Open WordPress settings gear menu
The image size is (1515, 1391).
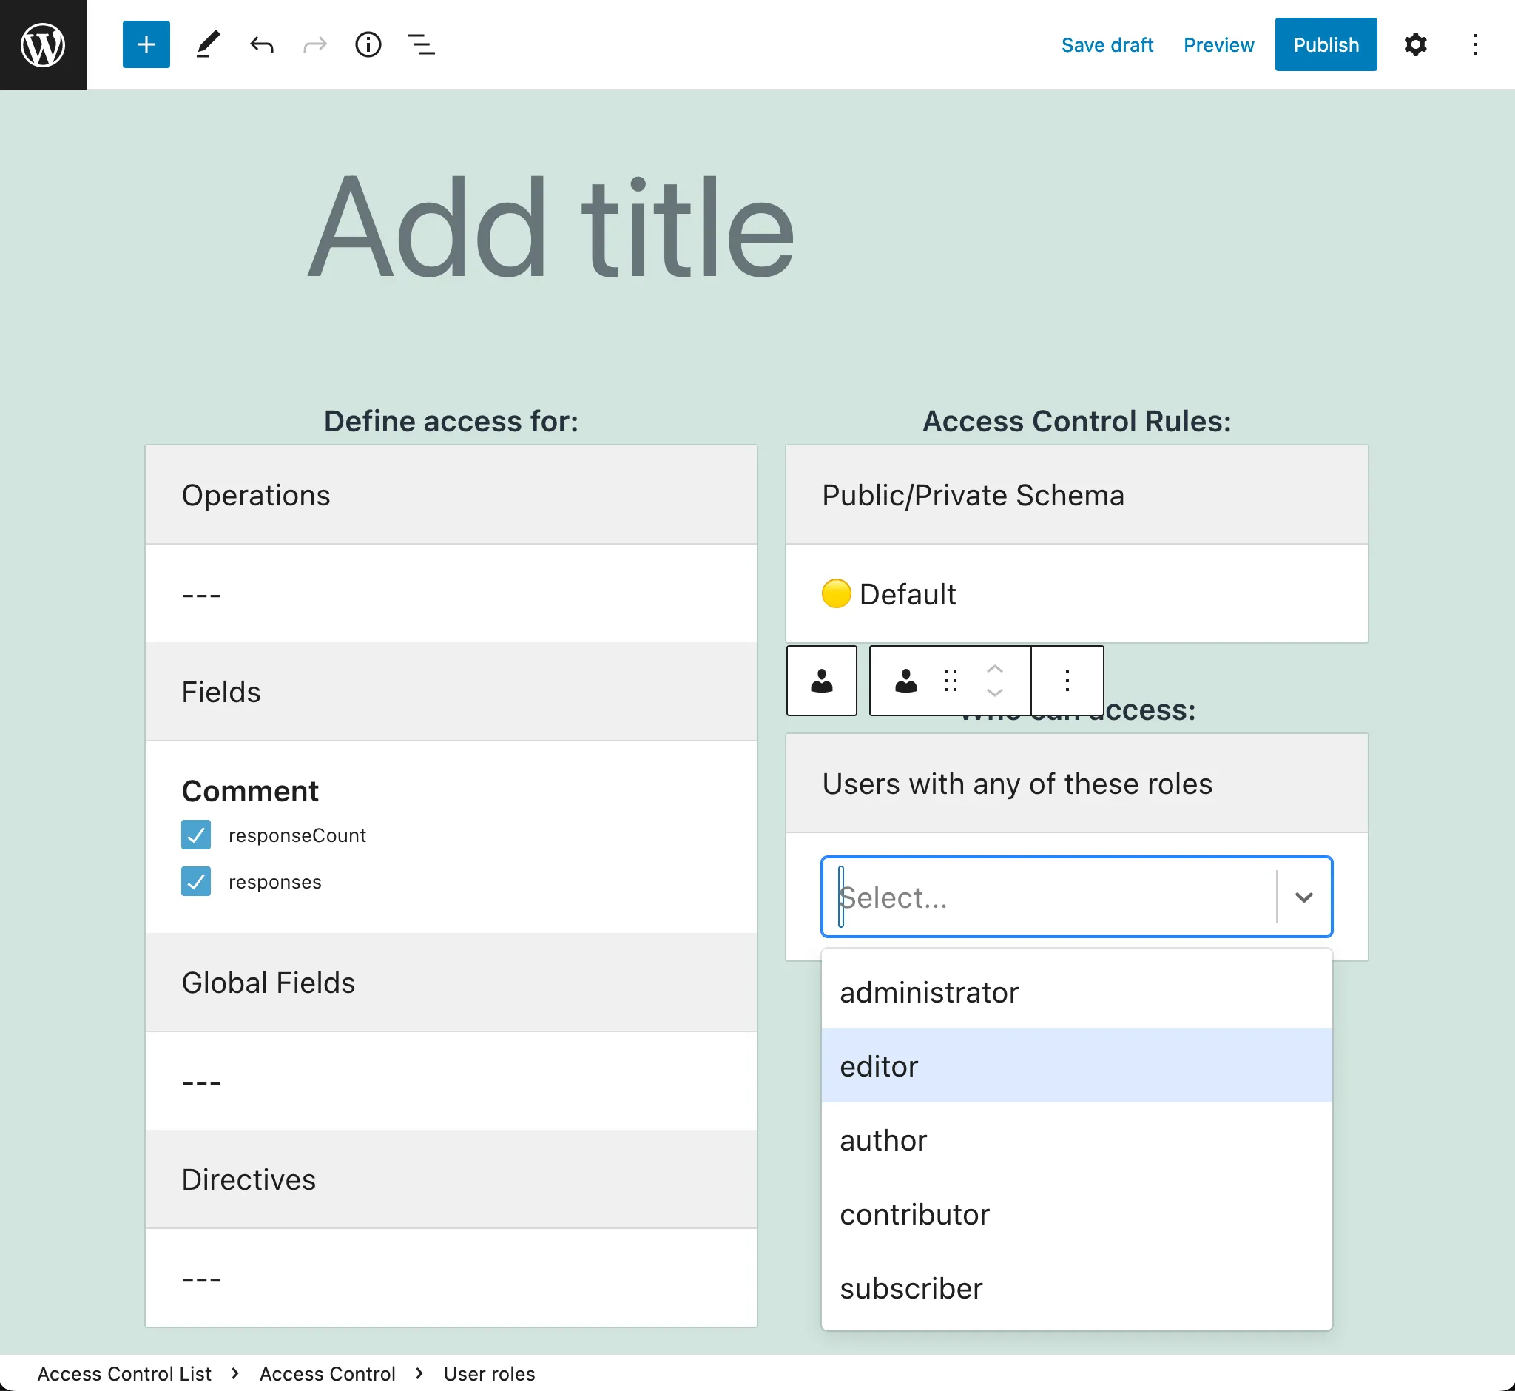[1416, 45]
